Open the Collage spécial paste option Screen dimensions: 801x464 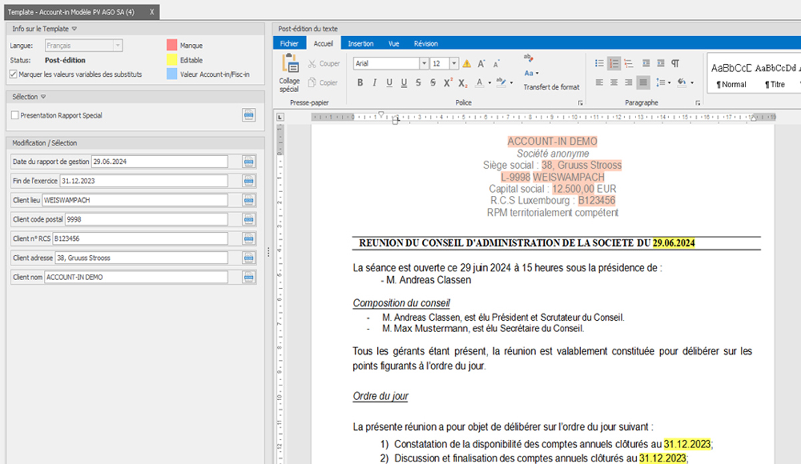[x=289, y=73]
